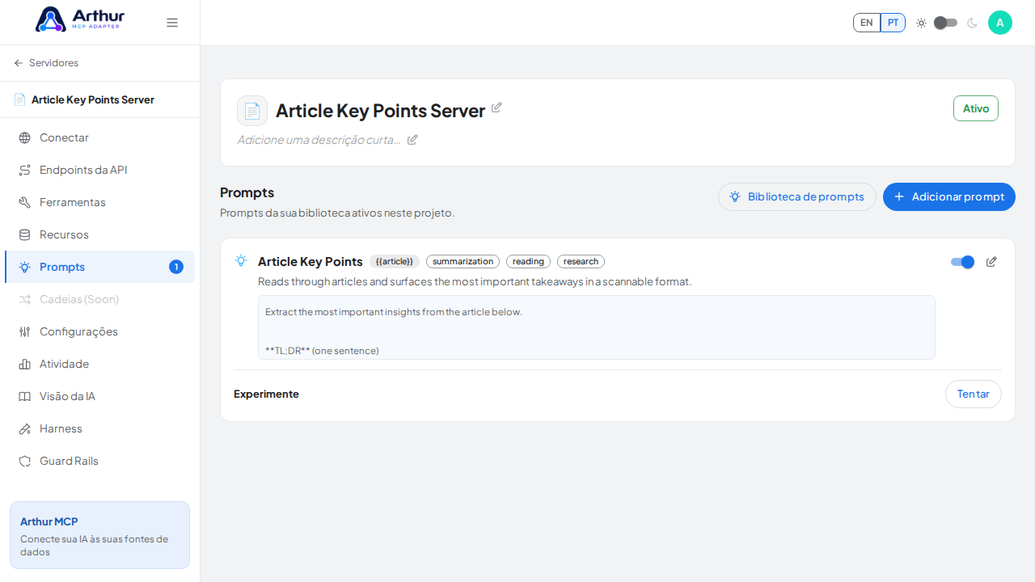Open Endpoints da API in the sidebar
Viewport: 1035px width, 582px height.
pyautogui.click(x=100, y=170)
